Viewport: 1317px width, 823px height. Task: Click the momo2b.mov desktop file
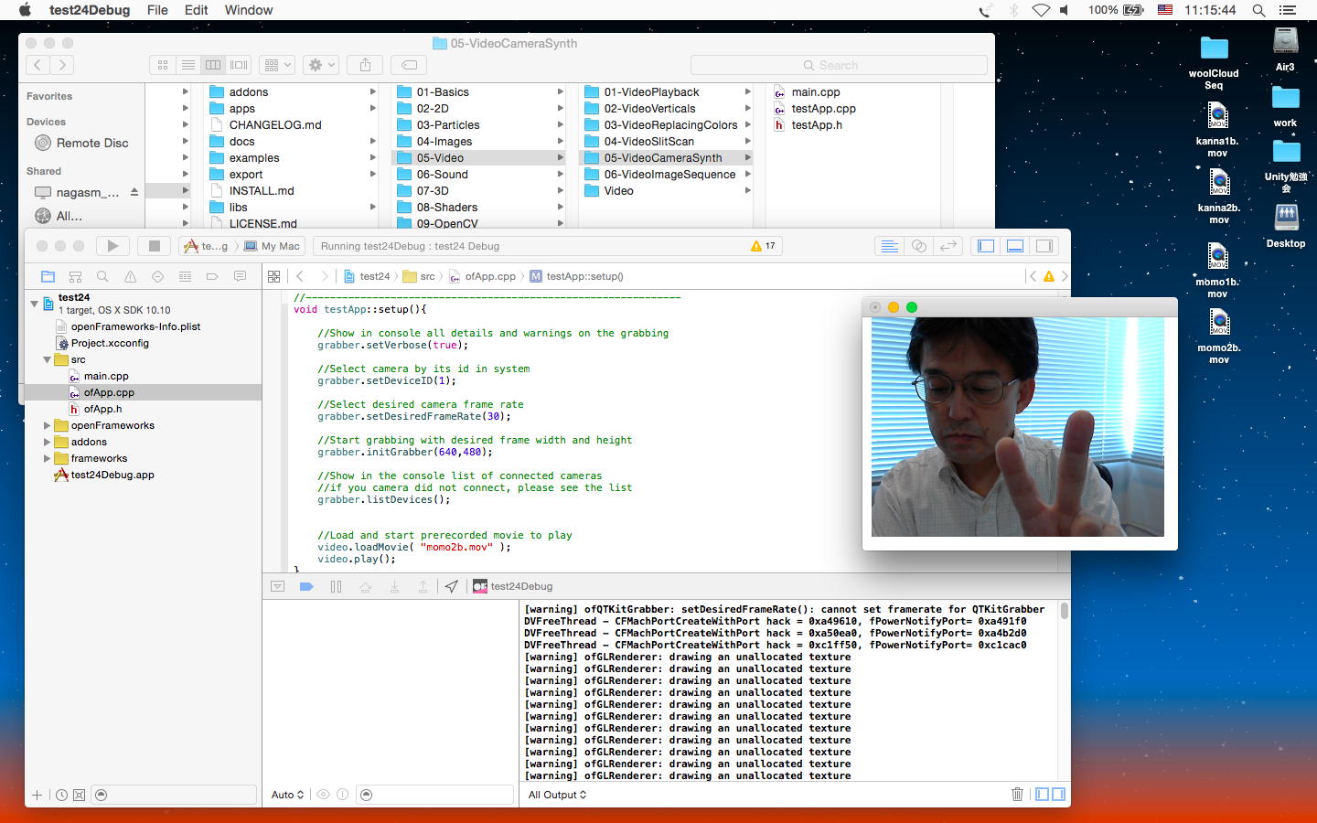(x=1218, y=337)
